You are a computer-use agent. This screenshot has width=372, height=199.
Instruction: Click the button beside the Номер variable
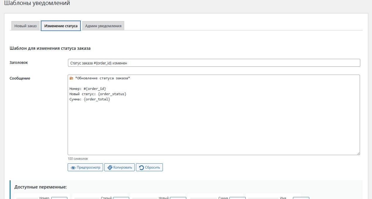(x=59, y=198)
